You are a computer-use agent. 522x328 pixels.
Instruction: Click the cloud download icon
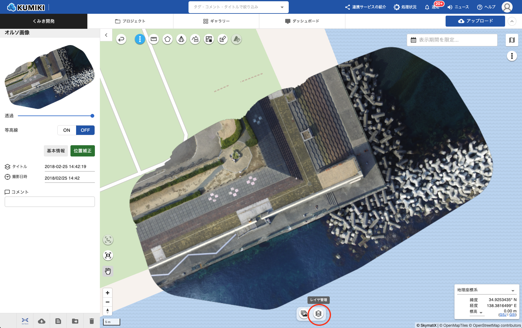click(42, 321)
